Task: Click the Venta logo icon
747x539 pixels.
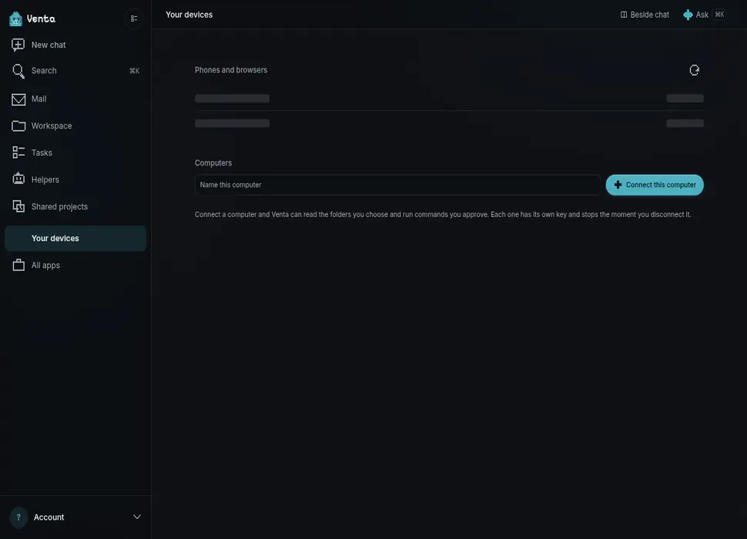Action: 15,18
